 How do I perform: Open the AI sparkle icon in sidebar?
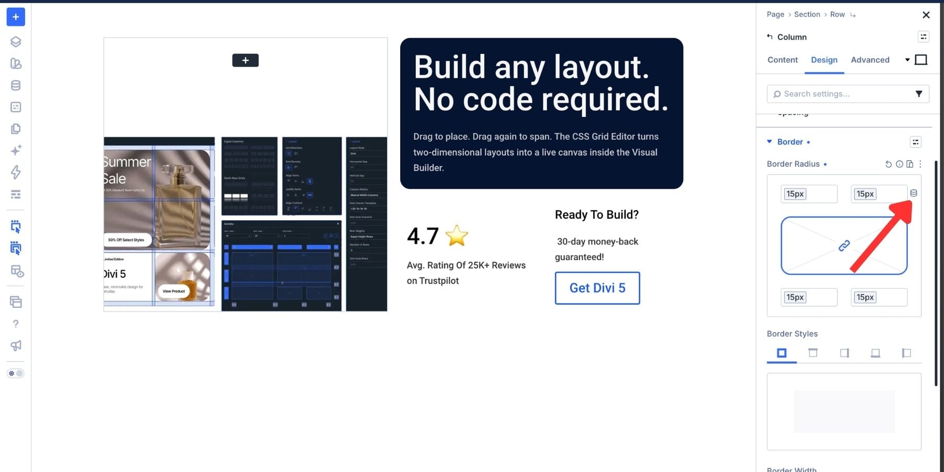pyautogui.click(x=16, y=150)
